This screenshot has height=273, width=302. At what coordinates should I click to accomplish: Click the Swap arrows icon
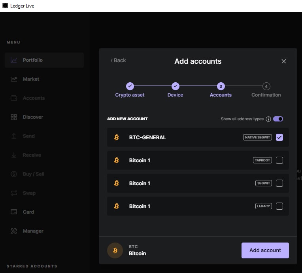tap(14, 193)
